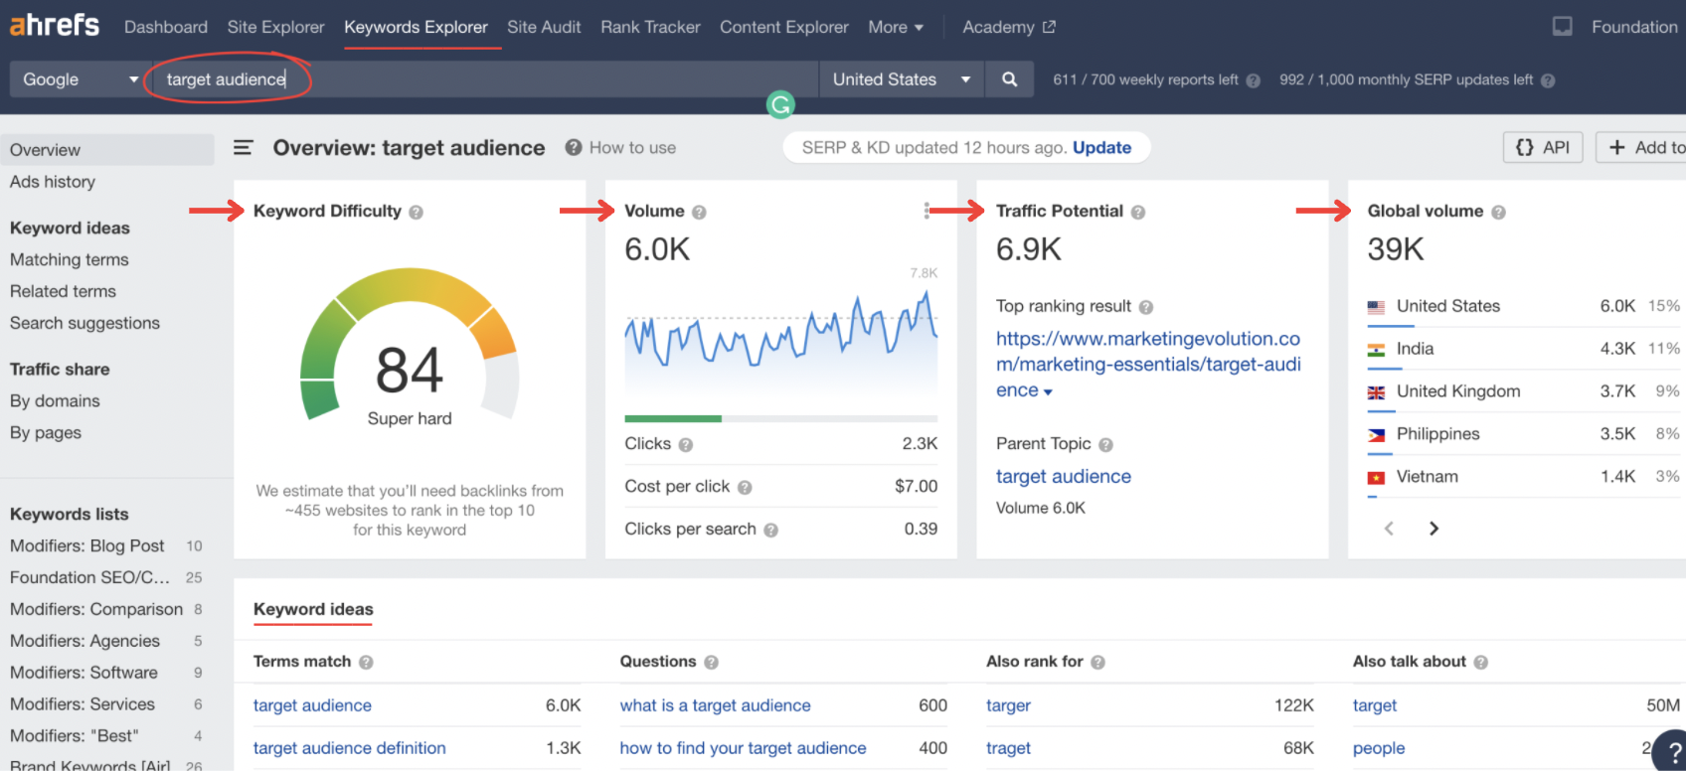Open Rank Tracker in top navigation
This screenshot has width=1686, height=771.
[x=650, y=27]
